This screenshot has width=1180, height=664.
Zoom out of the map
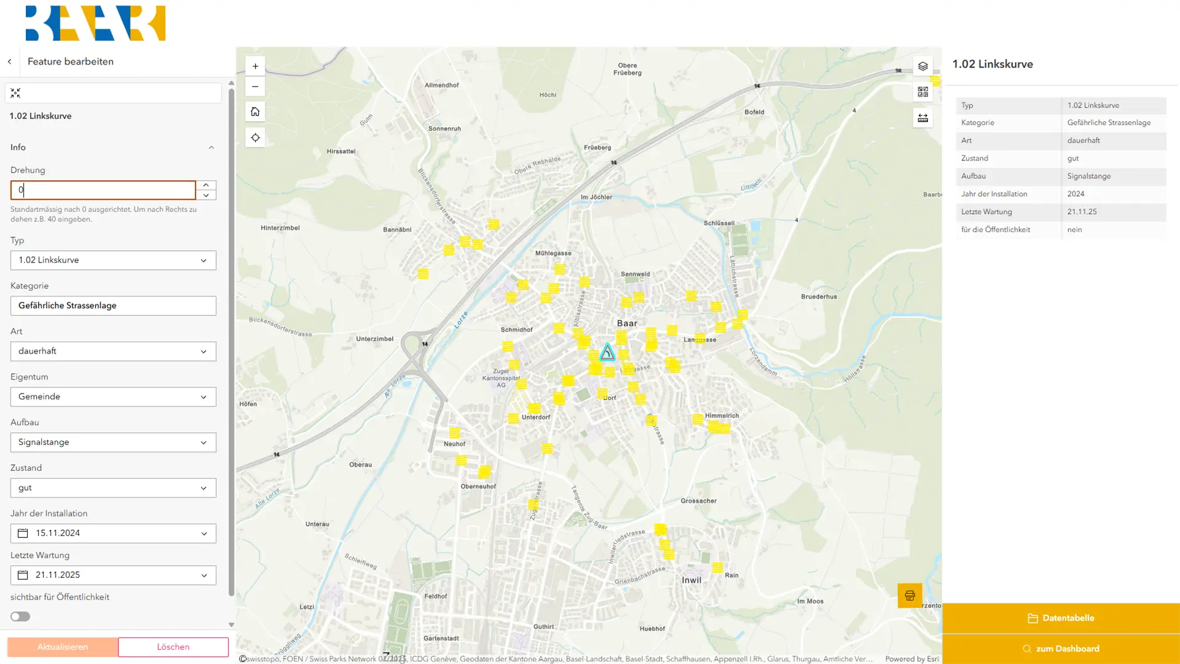[x=255, y=87]
